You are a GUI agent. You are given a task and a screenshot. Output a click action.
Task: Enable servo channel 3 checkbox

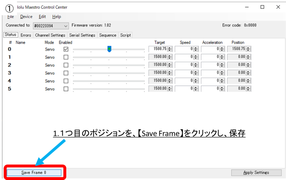click(x=66, y=73)
